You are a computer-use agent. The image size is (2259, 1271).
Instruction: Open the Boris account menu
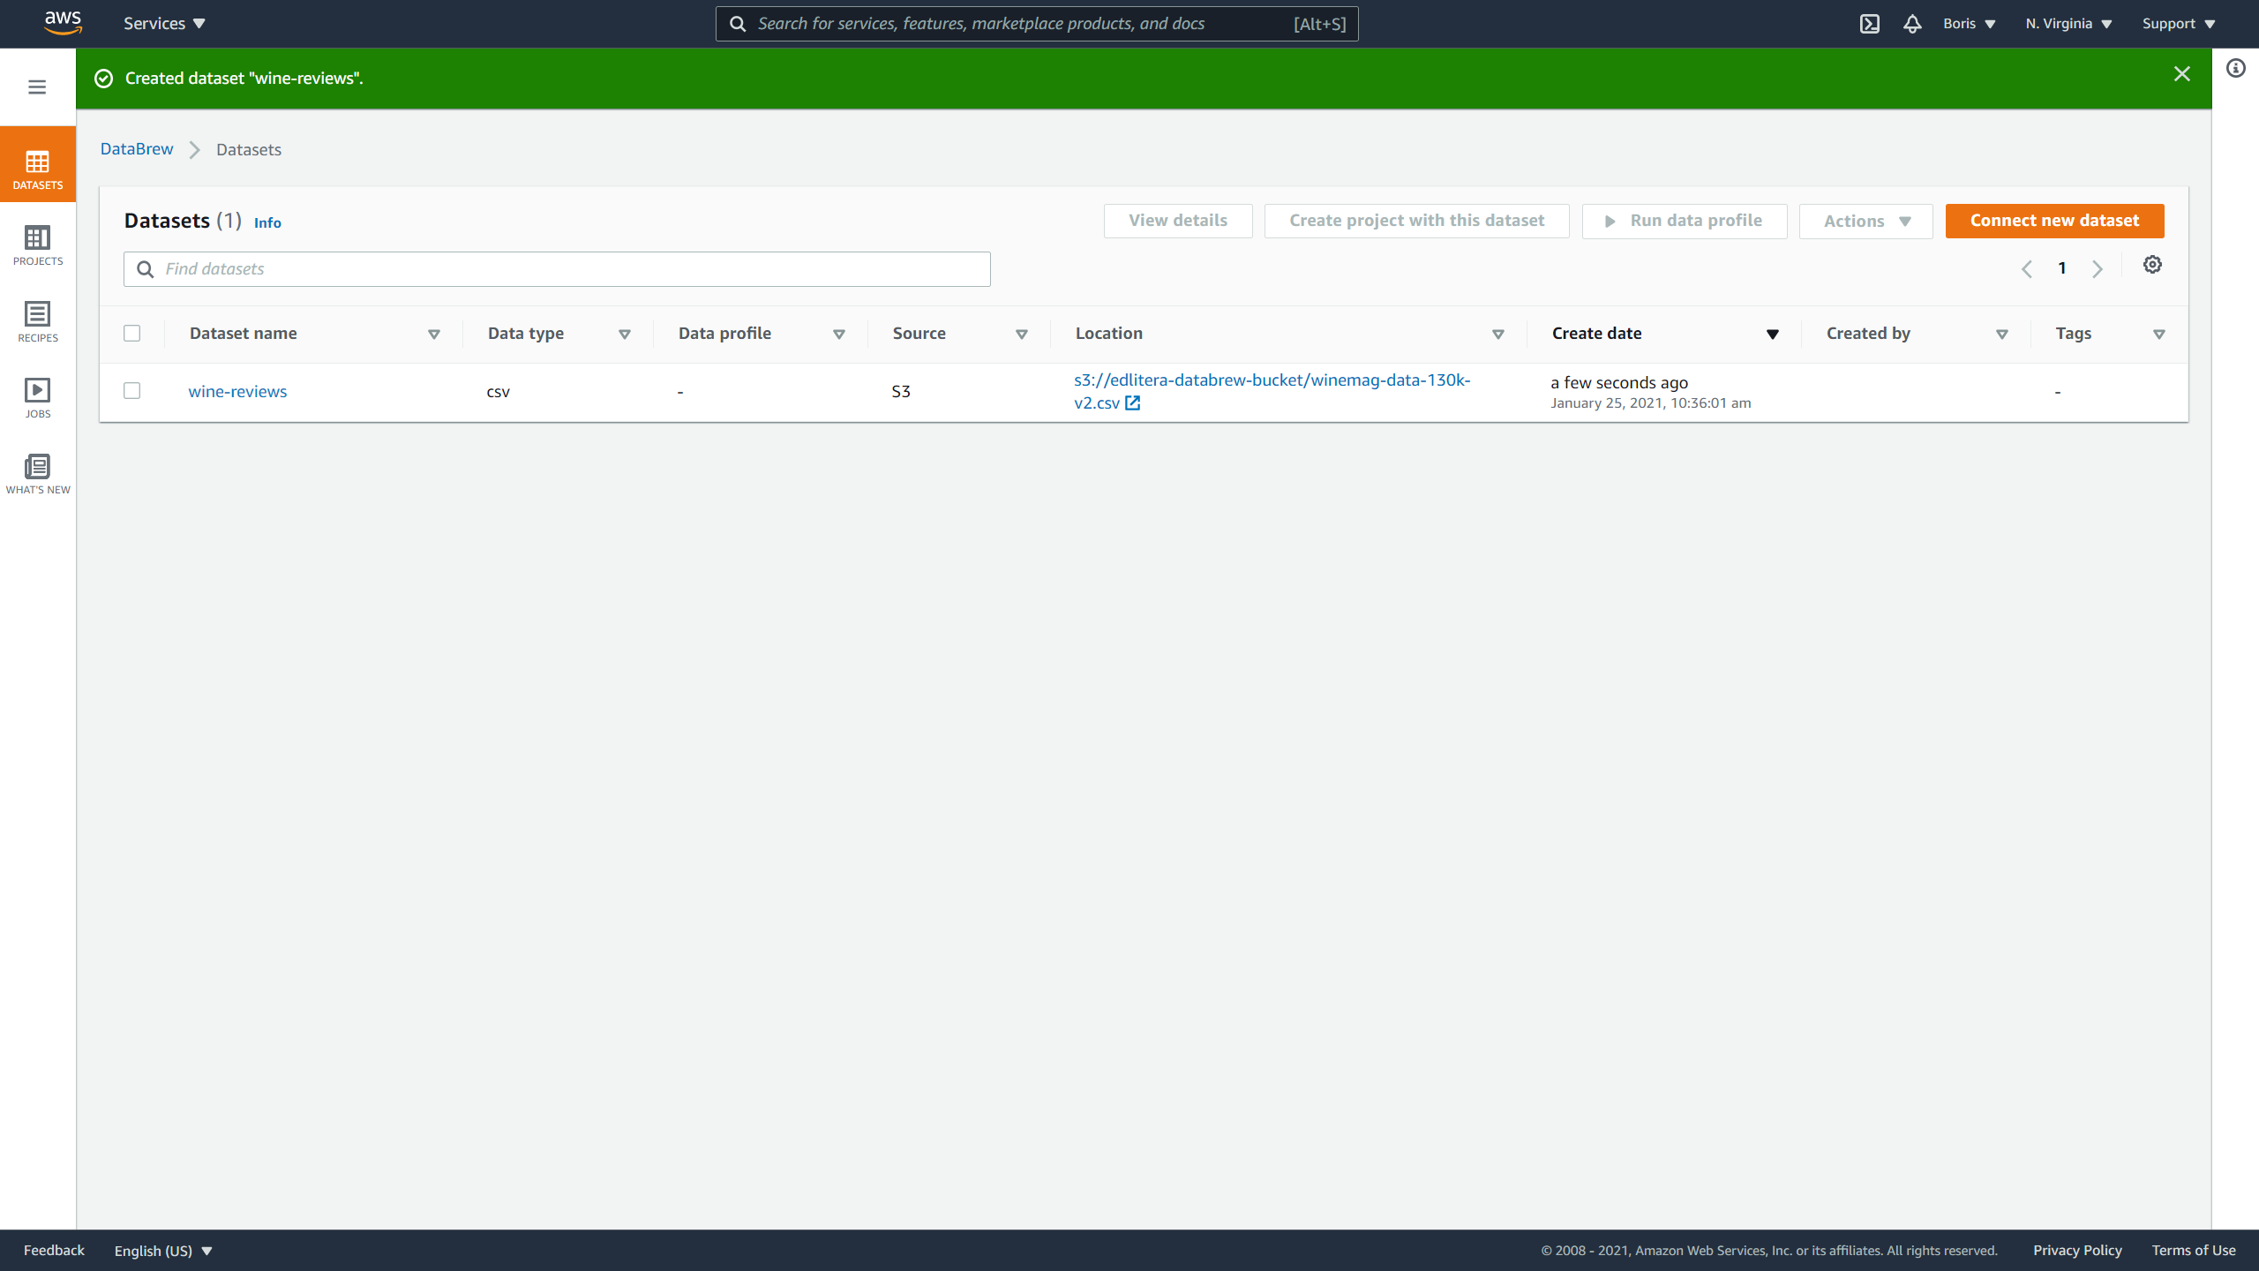pos(1969,24)
